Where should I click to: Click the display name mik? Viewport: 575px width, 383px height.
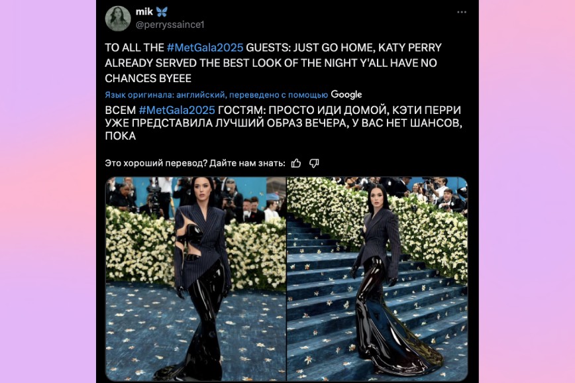coord(144,12)
